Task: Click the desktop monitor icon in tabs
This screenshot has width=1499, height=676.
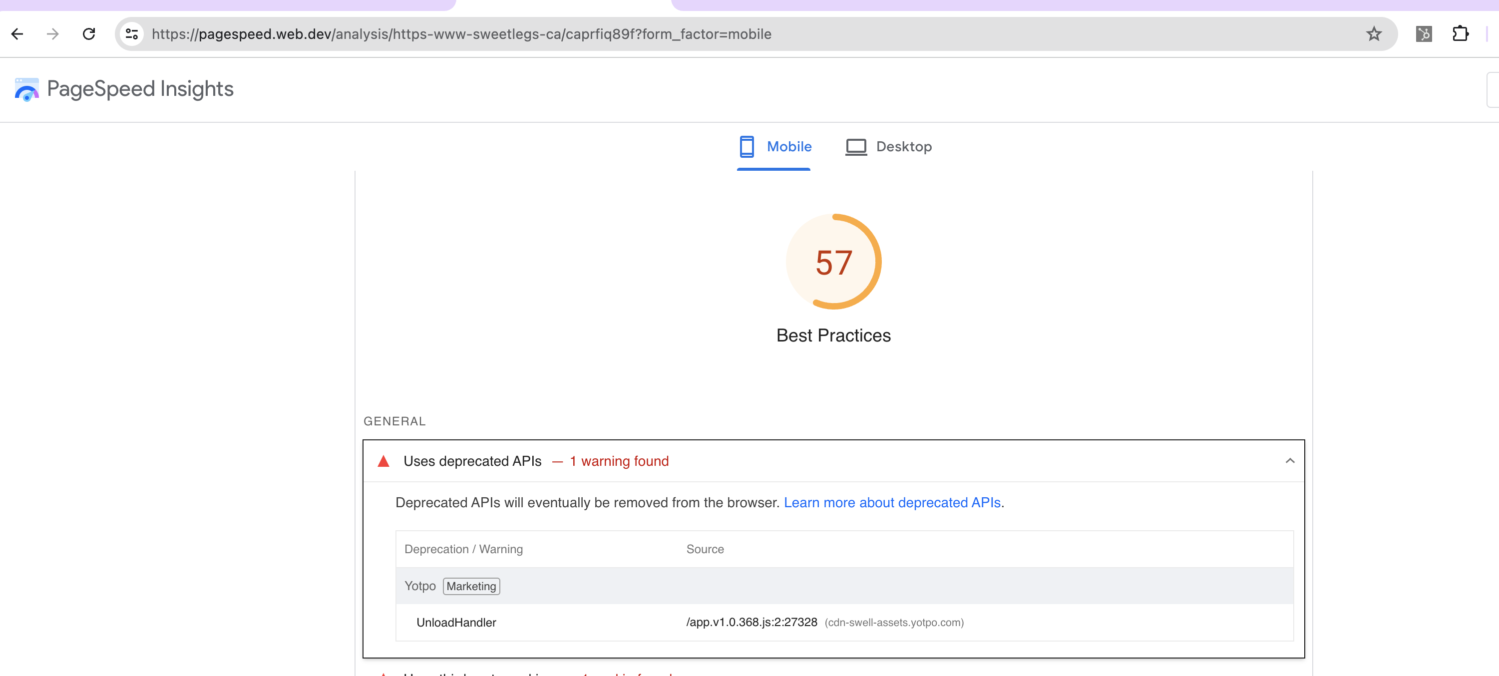Action: [x=856, y=147]
